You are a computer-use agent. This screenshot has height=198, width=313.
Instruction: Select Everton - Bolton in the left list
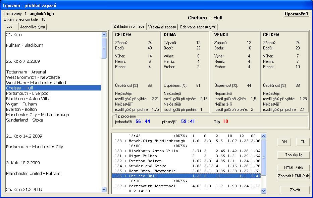[21, 109]
